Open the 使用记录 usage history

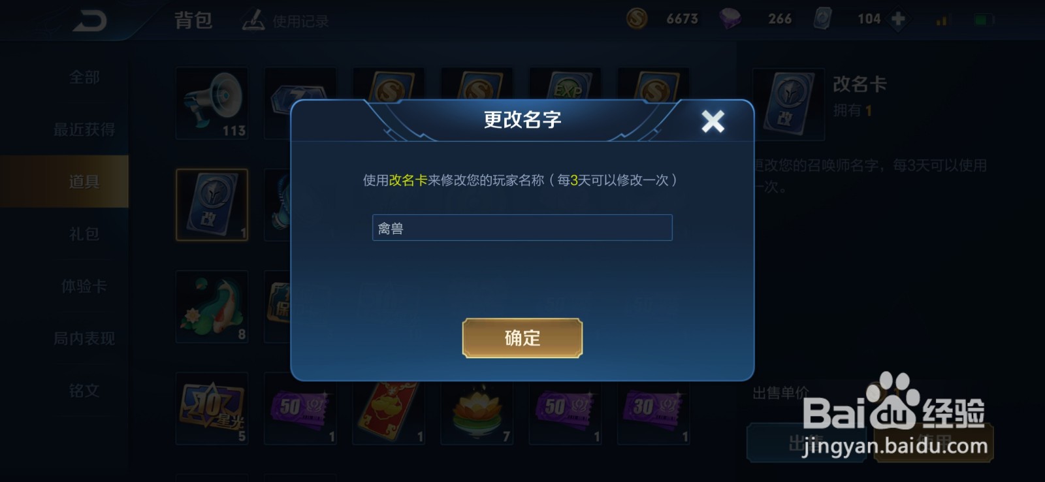285,21
